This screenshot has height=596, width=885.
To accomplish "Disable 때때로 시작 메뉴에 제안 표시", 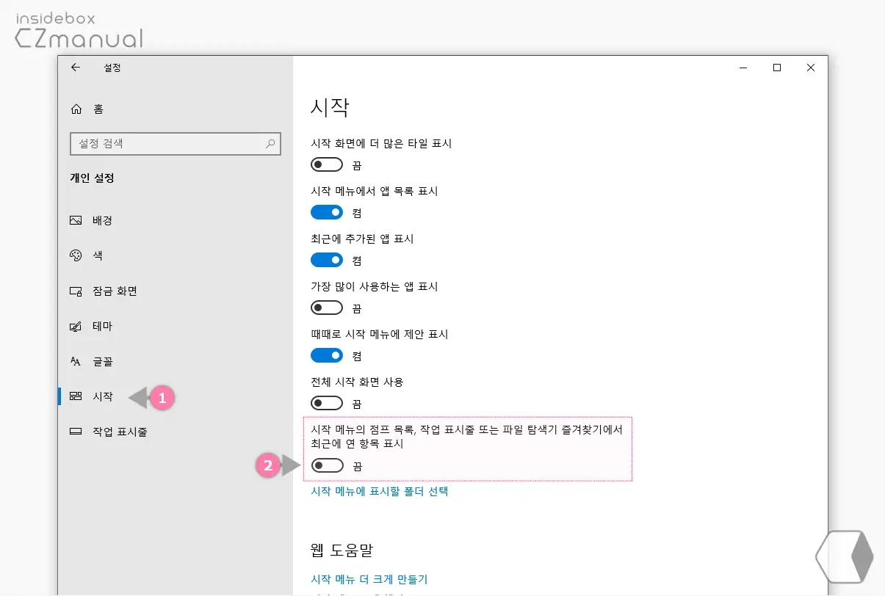I will coord(326,355).
